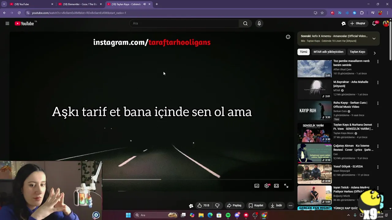Select the Tümü filter chip
This screenshot has width=392, height=220.
point(303,52)
